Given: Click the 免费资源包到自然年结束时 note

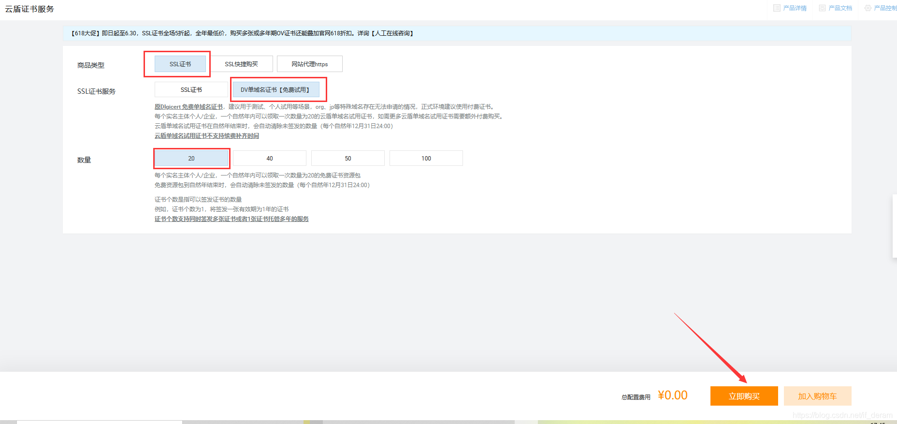Looking at the screenshot, I should [262, 185].
